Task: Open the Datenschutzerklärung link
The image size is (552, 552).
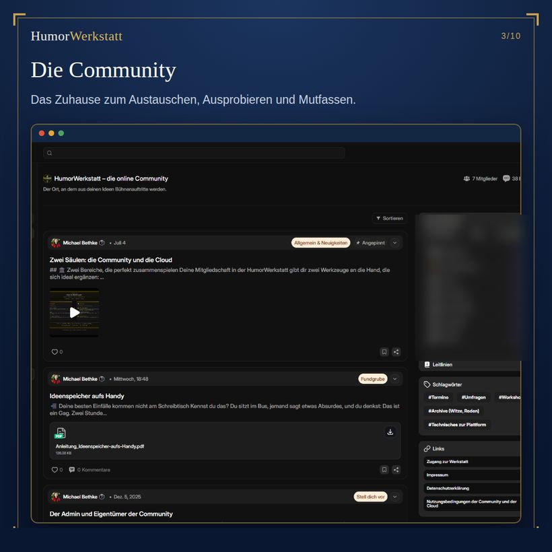Action: point(472,488)
